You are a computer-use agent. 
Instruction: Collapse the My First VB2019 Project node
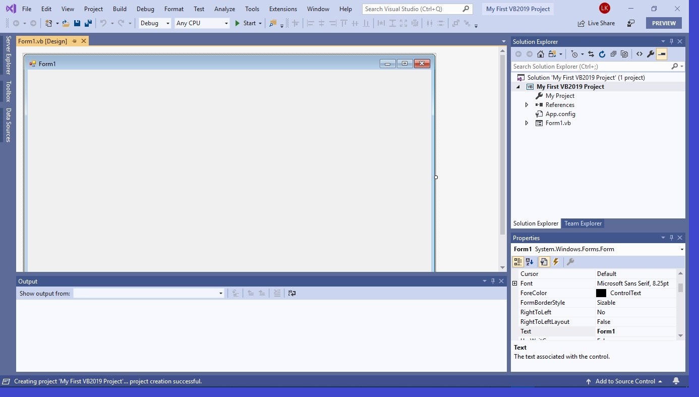pos(518,87)
